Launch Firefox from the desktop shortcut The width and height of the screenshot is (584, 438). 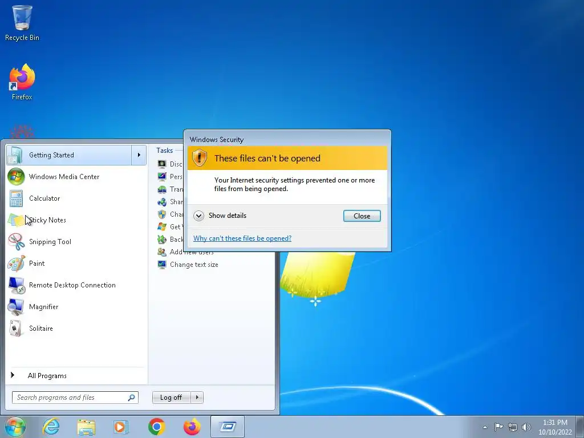[22, 82]
